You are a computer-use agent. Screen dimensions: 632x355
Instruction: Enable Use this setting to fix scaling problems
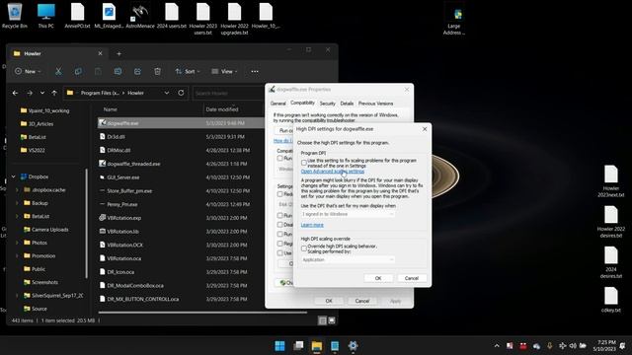[304, 163]
